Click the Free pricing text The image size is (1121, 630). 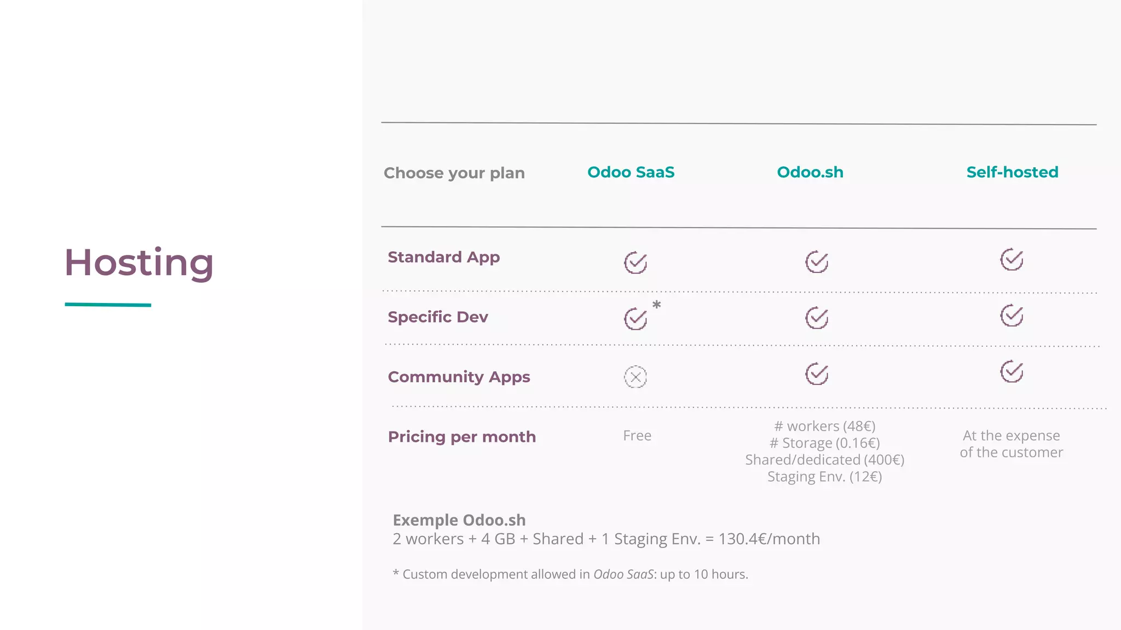click(x=637, y=436)
